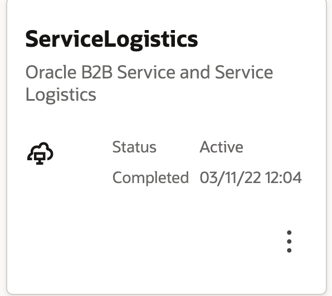
Task: Click the 03/11/22 12:04 completion timestamp
Action: (251, 177)
